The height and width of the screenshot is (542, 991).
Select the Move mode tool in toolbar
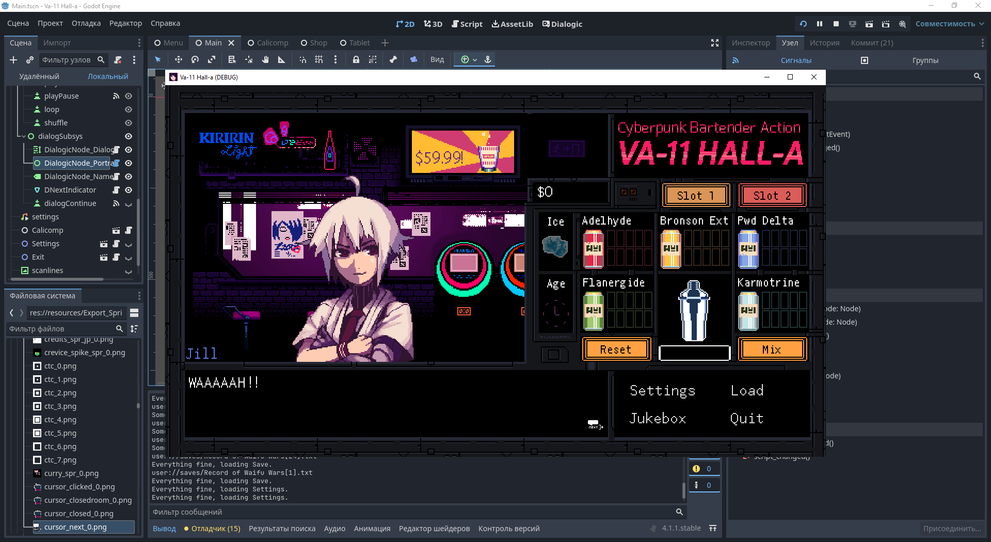click(x=178, y=60)
